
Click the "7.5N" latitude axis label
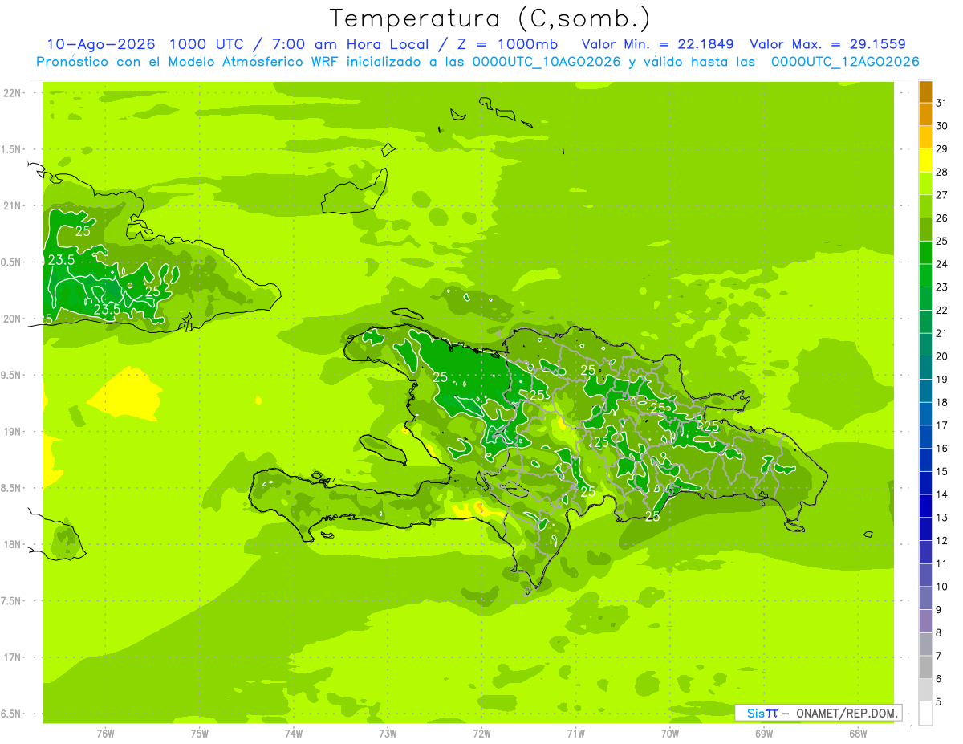pyautogui.click(x=11, y=600)
